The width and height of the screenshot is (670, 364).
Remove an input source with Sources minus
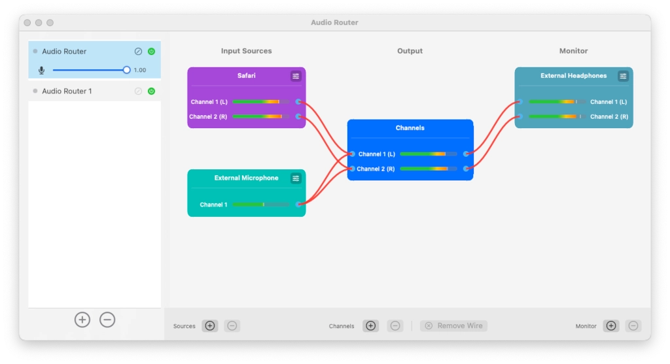point(232,326)
